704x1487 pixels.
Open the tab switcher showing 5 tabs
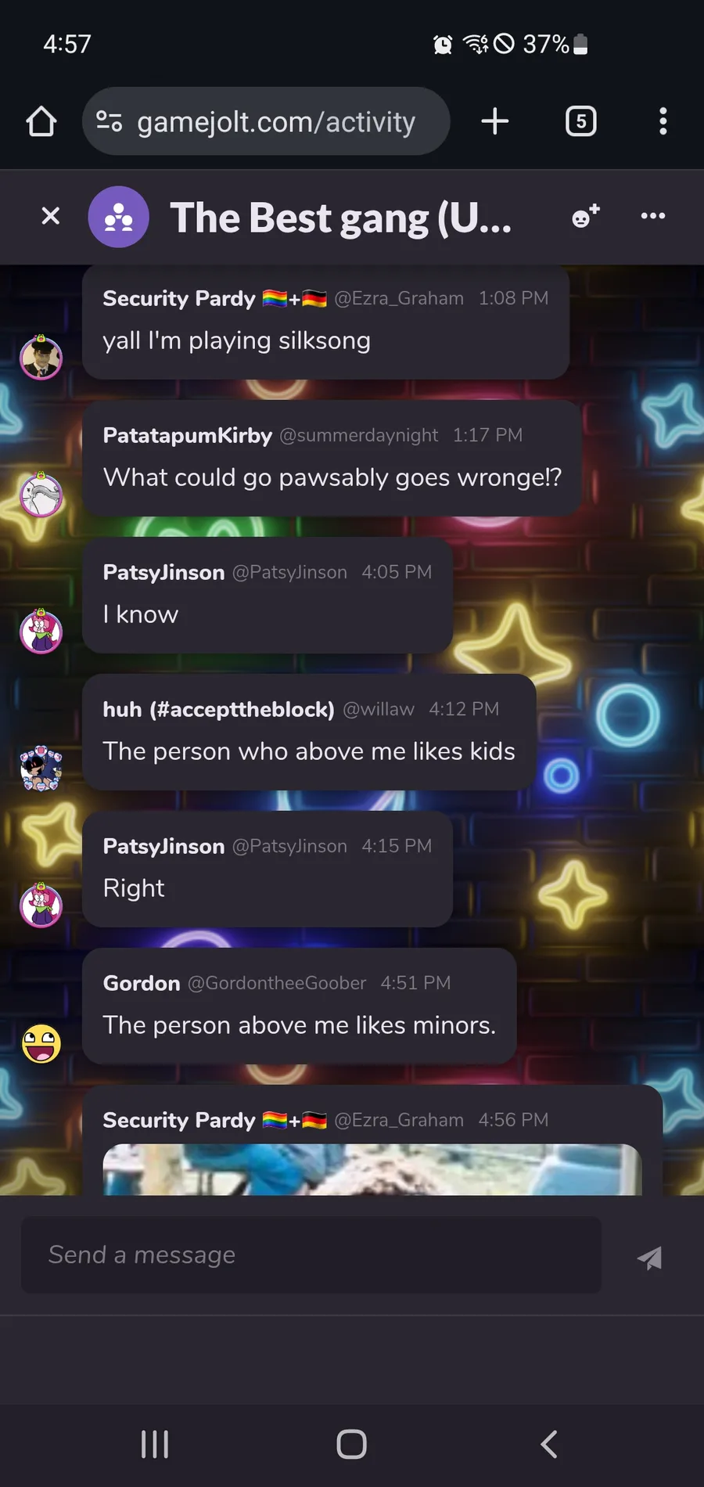(x=580, y=121)
